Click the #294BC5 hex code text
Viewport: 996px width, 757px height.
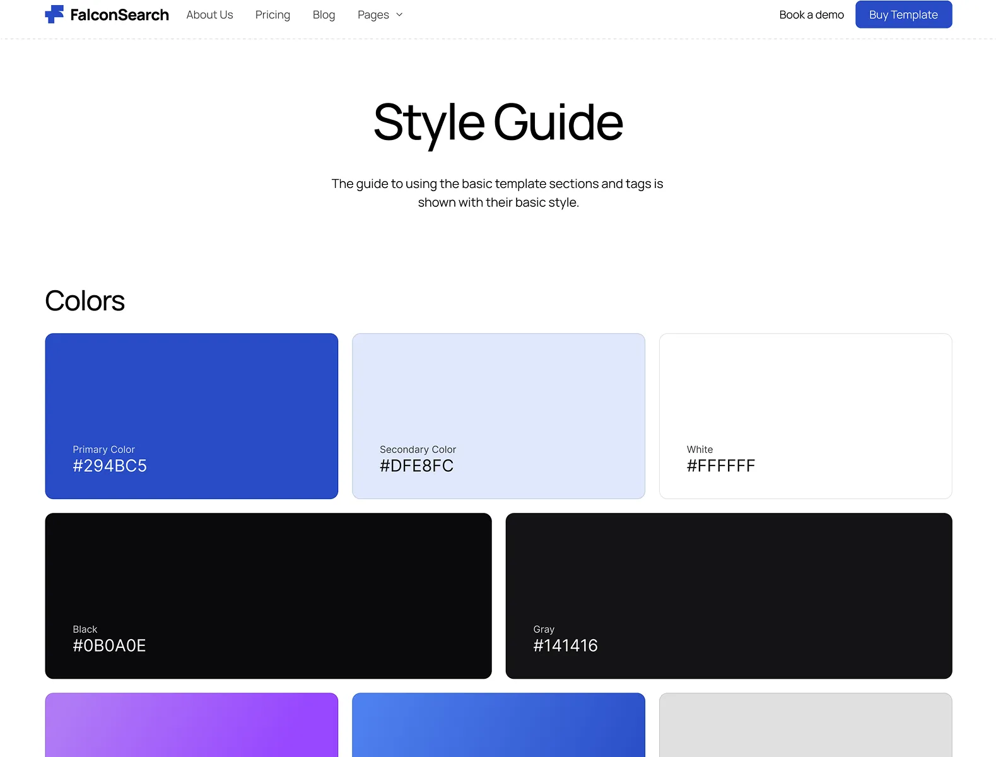click(110, 466)
